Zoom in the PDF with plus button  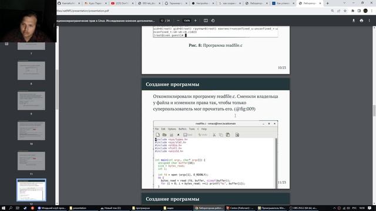196,21
